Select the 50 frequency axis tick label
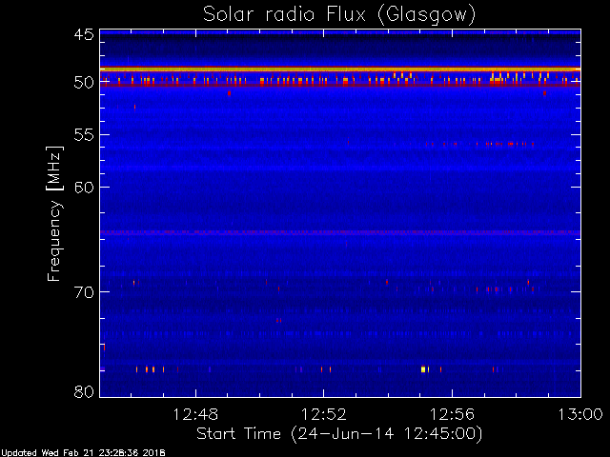The height and width of the screenshot is (457, 610). click(84, 83)
